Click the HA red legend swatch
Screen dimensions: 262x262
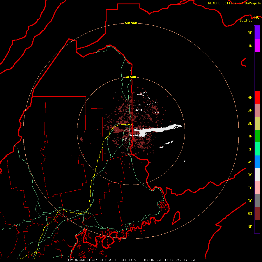(257, 97)
